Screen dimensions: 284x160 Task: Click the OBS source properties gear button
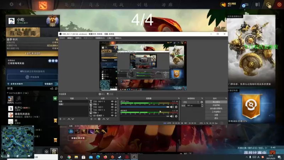(102, 94)
